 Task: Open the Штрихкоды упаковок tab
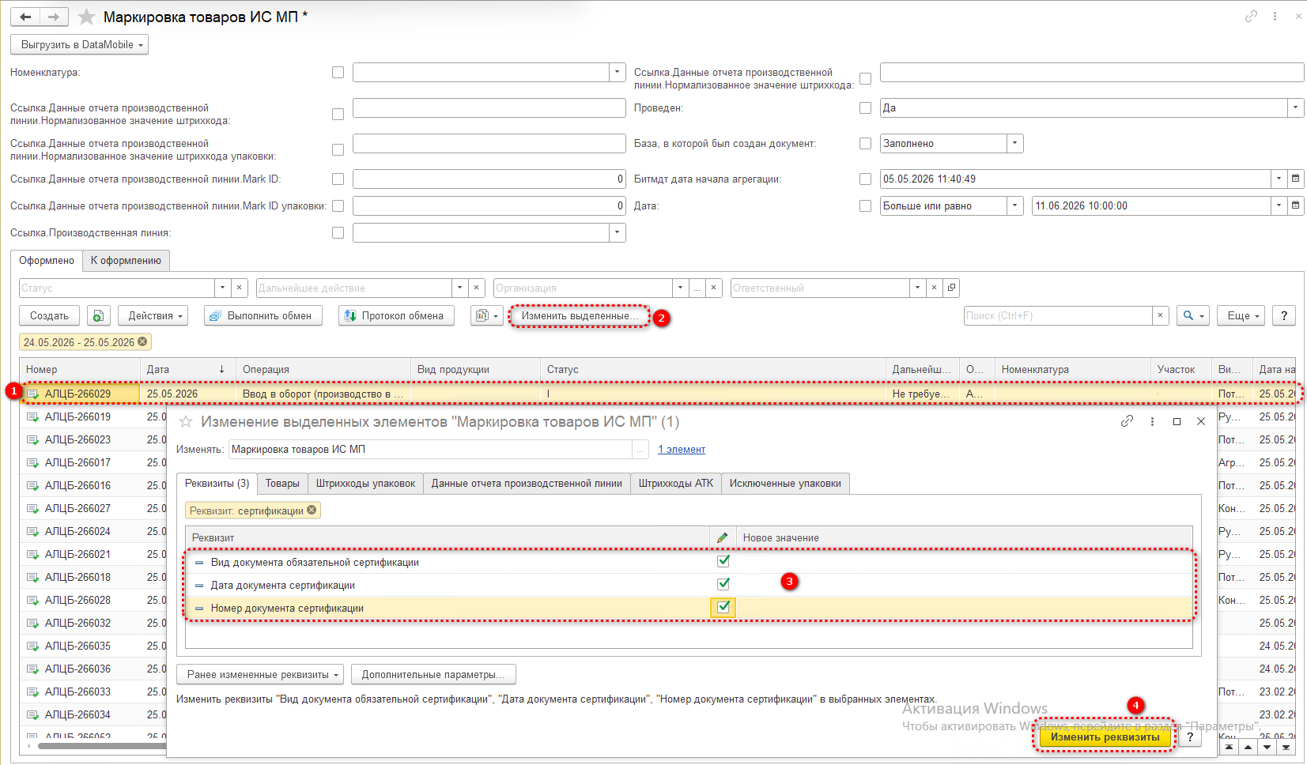tap(365, 483)
